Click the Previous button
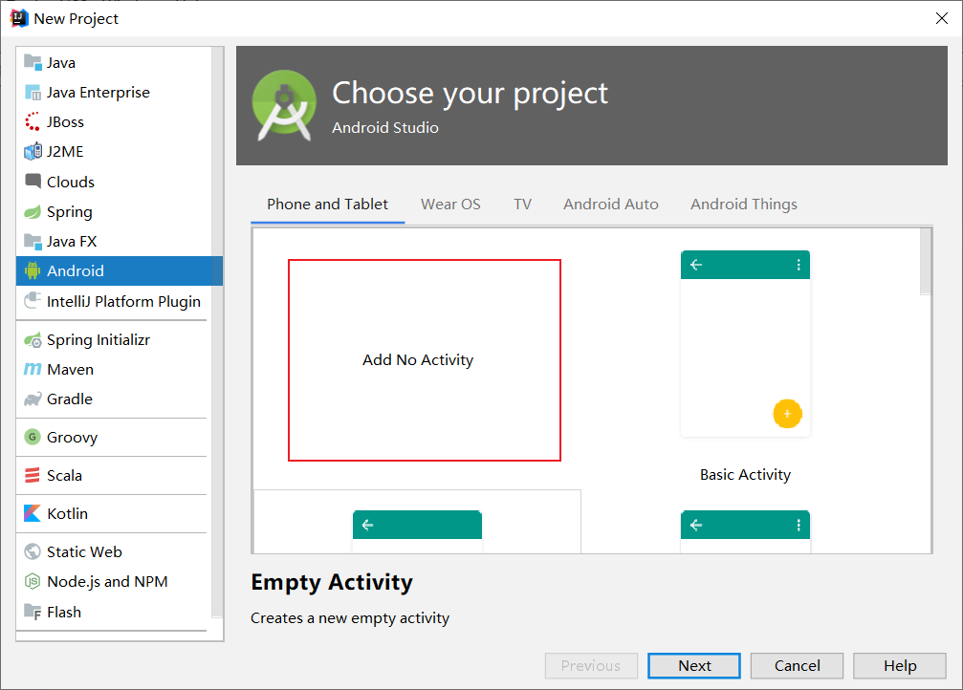 point(591,665)
